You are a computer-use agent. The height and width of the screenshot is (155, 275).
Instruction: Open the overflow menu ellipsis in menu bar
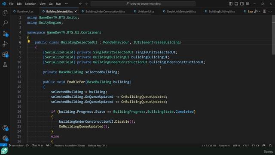coord(67,4)
